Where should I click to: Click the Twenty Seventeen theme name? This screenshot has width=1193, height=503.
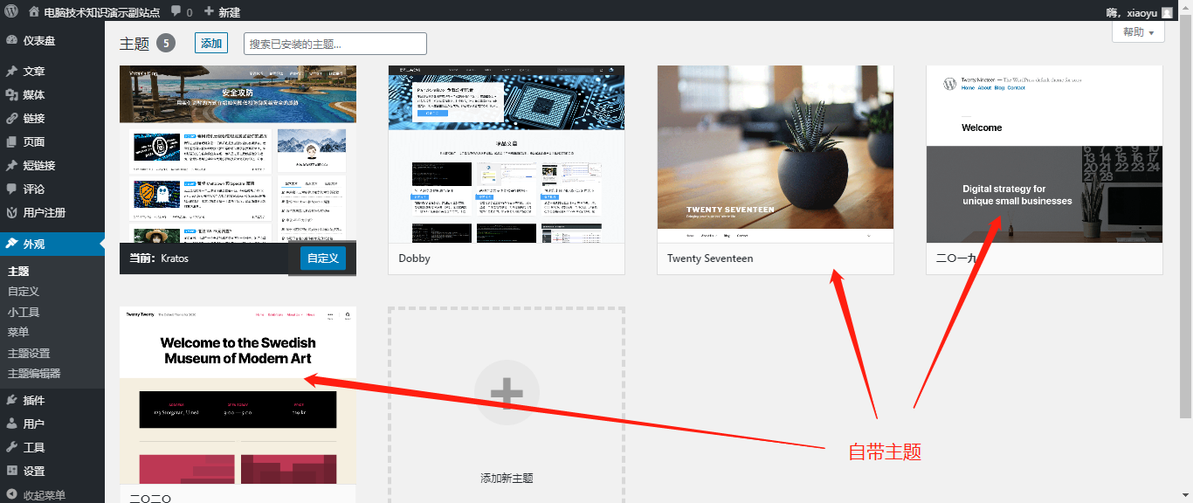(710, 258)
